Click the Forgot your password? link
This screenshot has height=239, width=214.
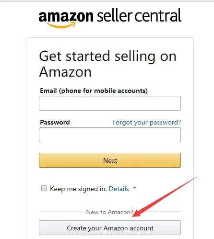[146, 122]
